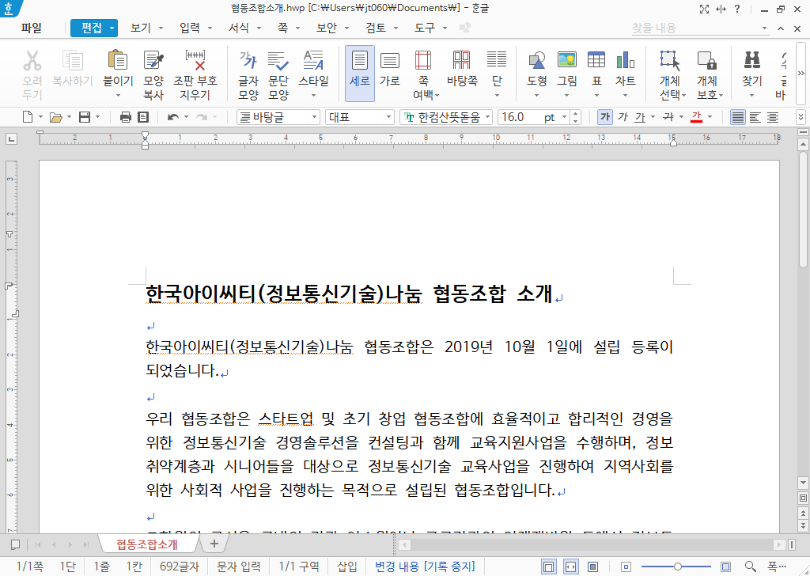This screenshot has width=810, height=576.
Task: Apply center paragraph alignment
Action: (x=773, y=117)
